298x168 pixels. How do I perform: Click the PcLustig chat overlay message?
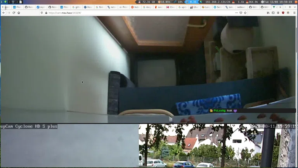coord(252,110)
